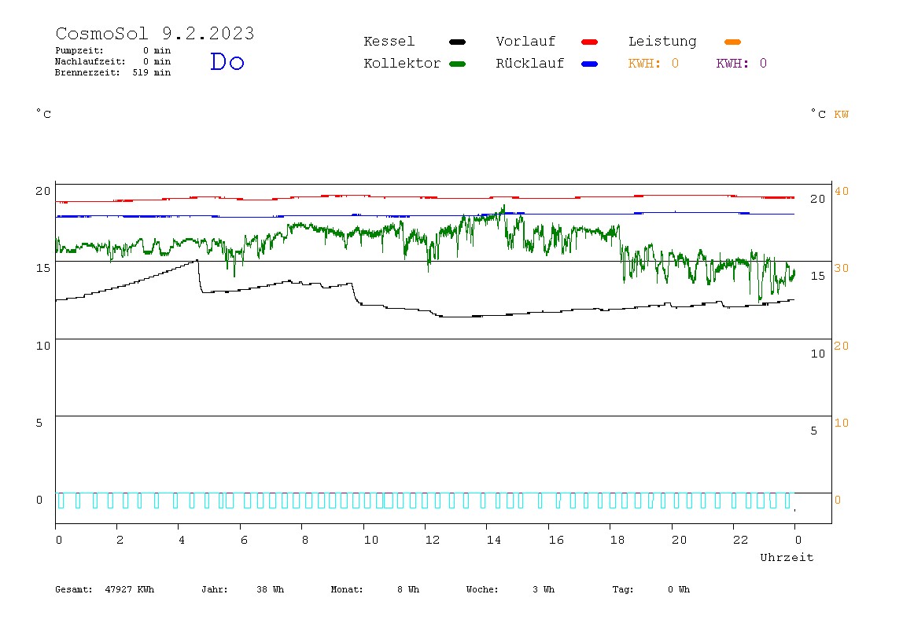Click the Gesamt 47927 KWh total
This screenshot has height=638, width=903.
click(105, 589)
